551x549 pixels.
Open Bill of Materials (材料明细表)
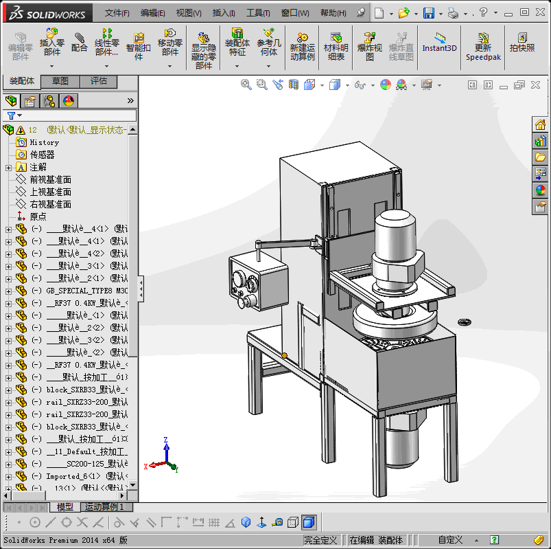click(336, 37)
